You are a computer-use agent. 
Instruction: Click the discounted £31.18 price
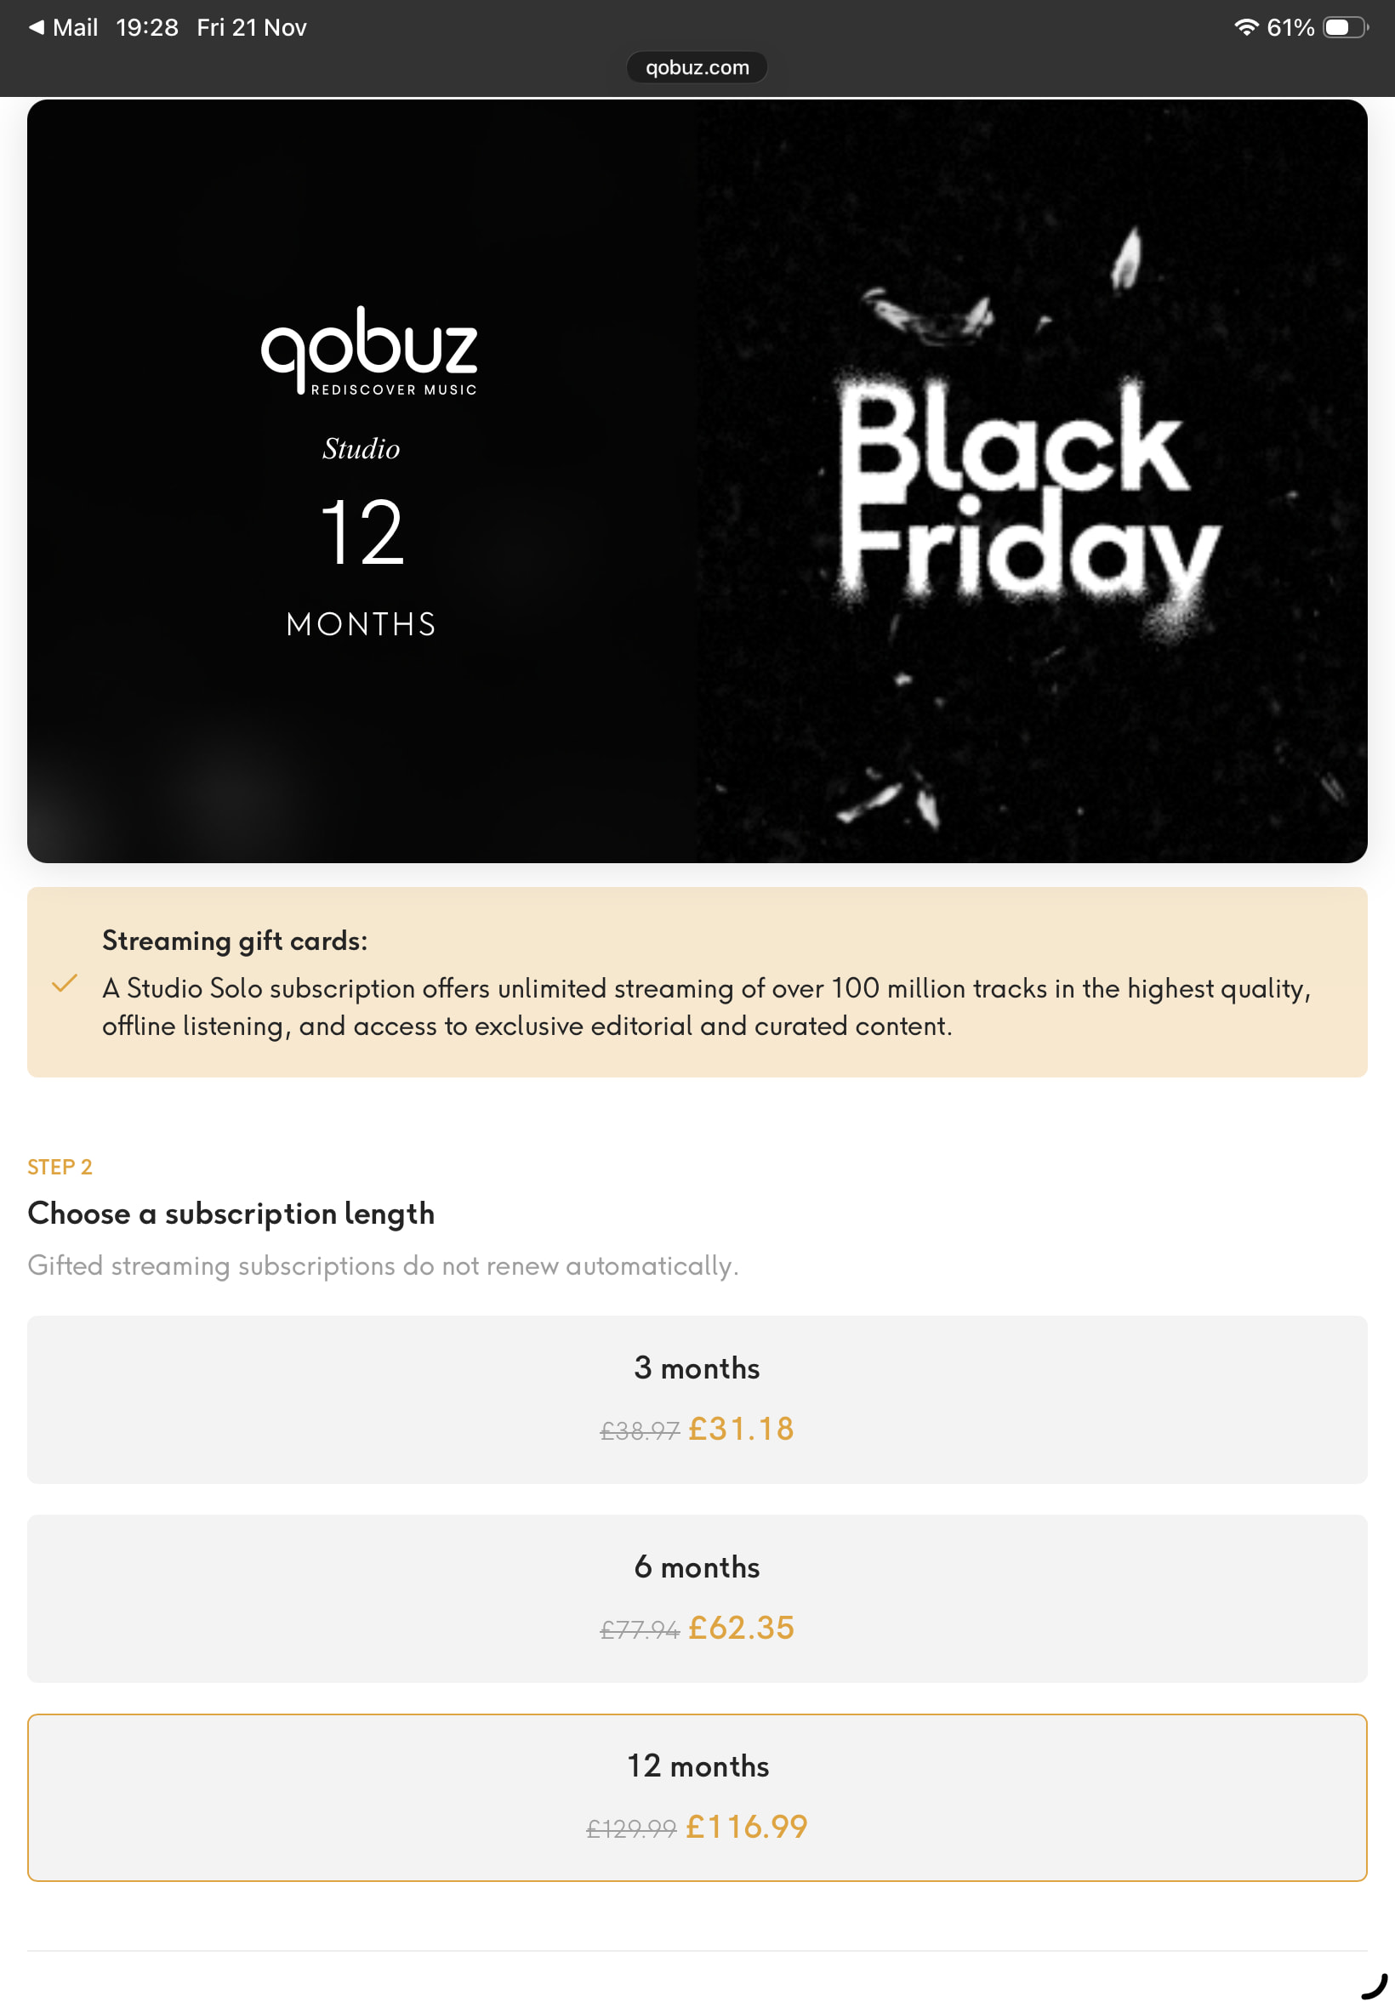[741, 1429]
